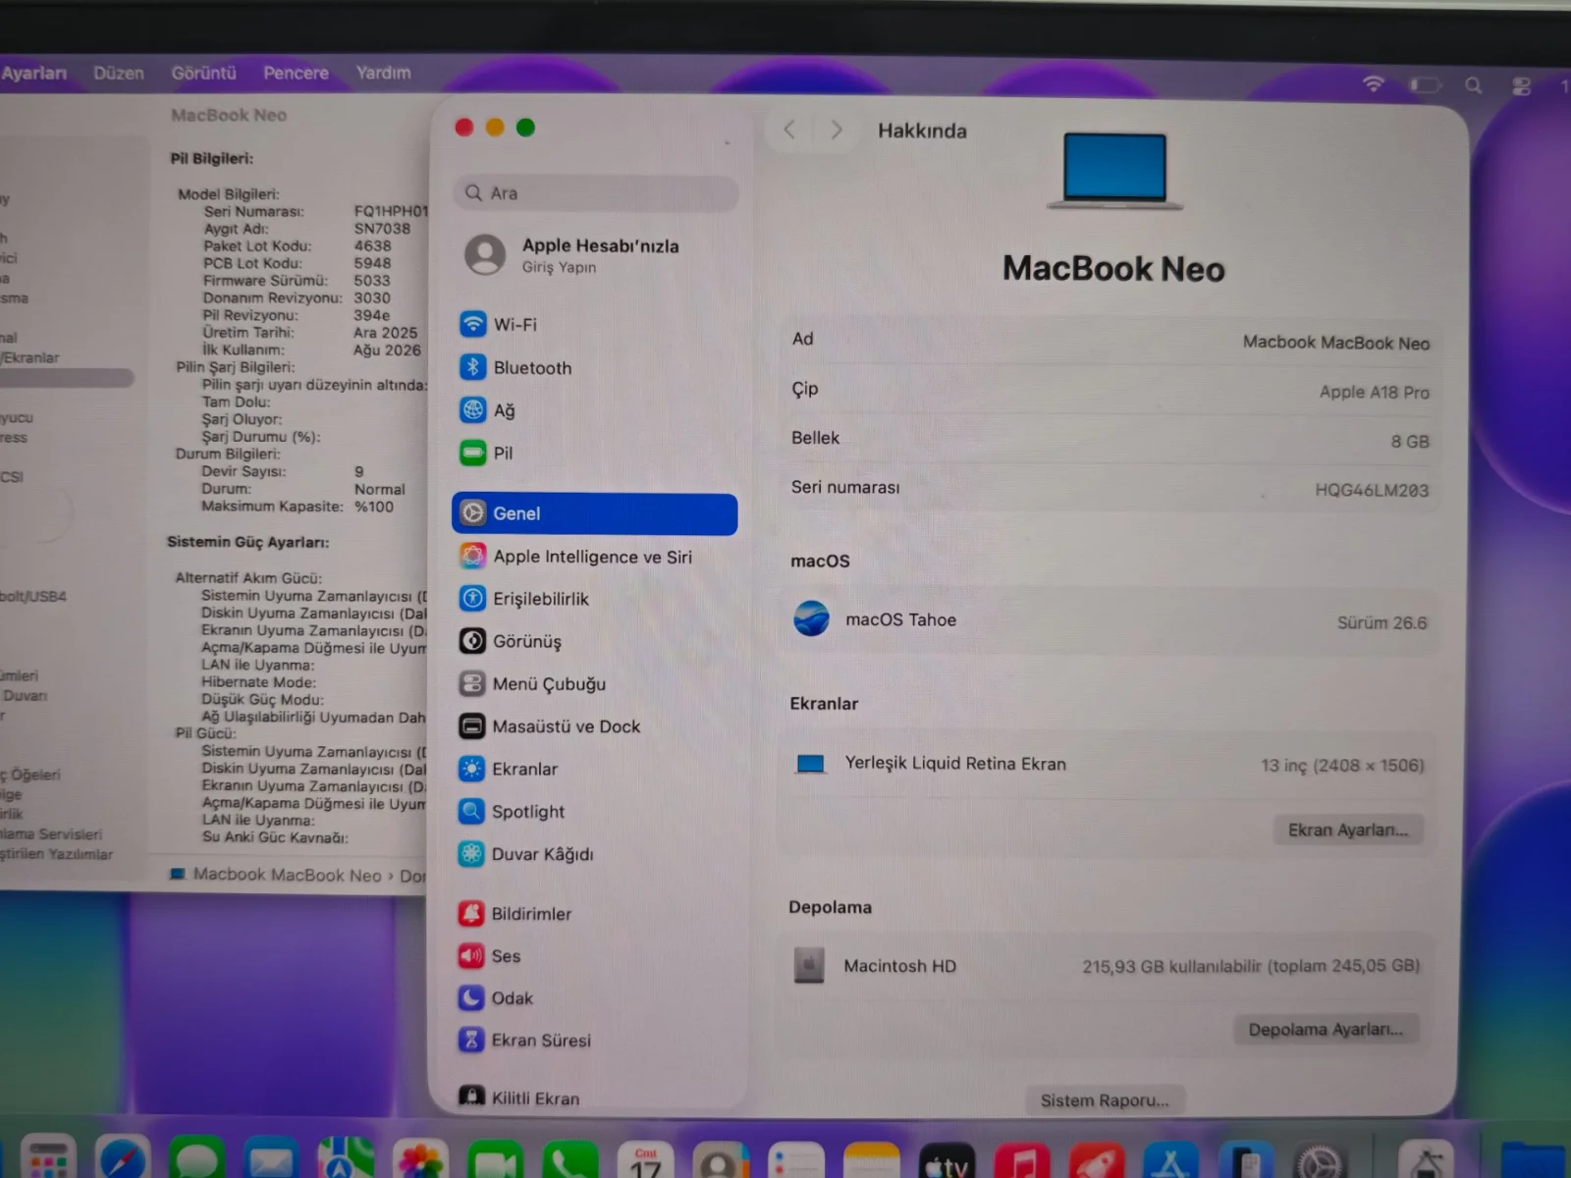The image size is (1571, 1178).
Task: Open the Yardım menu
Action: 383,74
